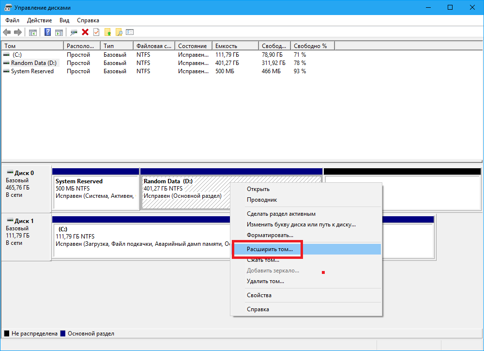
Task: Toggle the show/hide action pane icon
Action: click(59, 32)
